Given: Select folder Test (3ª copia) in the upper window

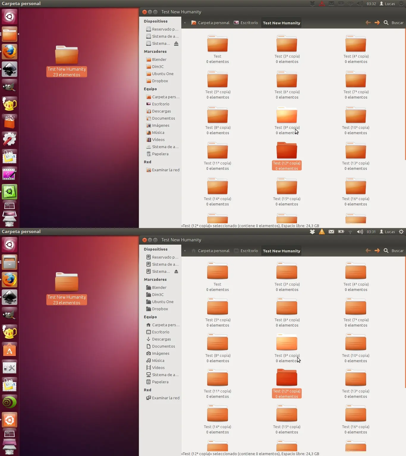Looking at the screenshot, I should pos(287,49).
